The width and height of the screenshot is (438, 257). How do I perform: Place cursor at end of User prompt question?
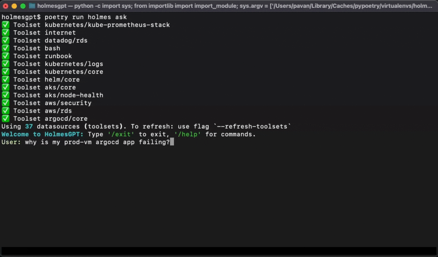tap(172, 142)
